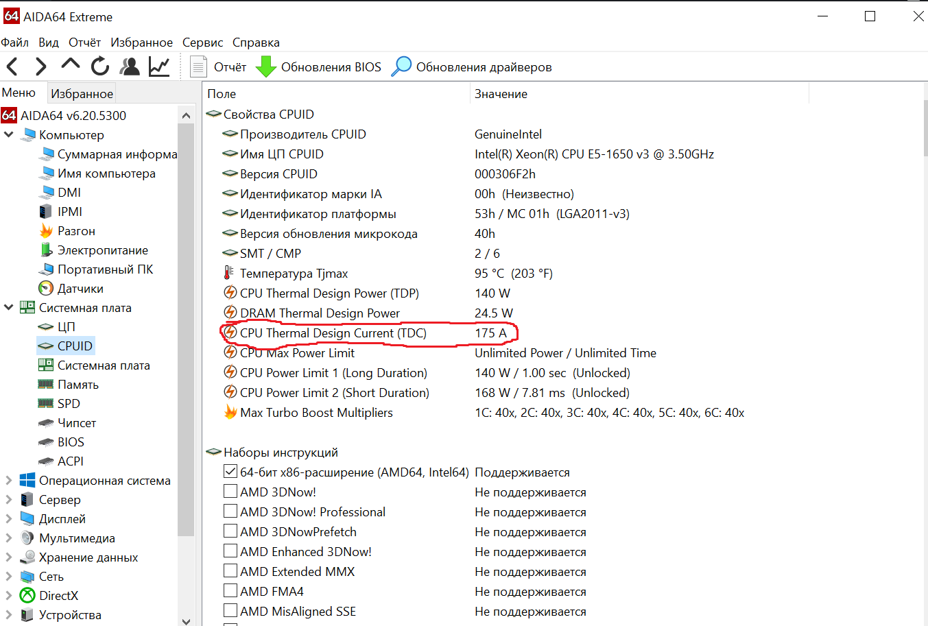Viewport: 928px width, 626px height.
Task: Toggle the AMD FMA4 checkbox
Action: point(230,591)
